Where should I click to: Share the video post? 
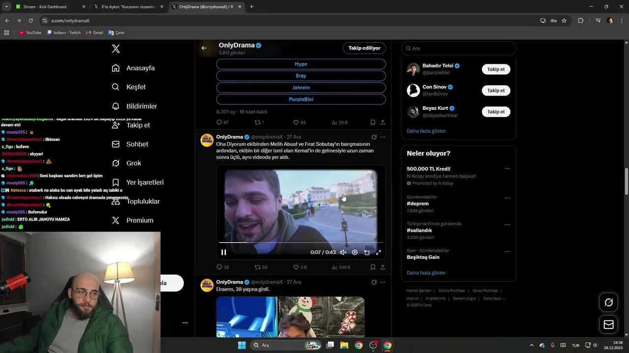(x=383, y=267)
